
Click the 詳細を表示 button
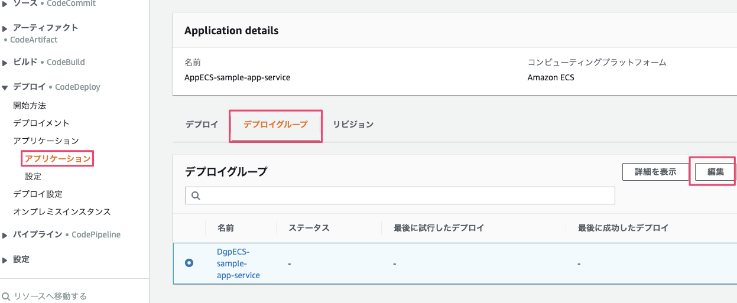tap(655, 172)
